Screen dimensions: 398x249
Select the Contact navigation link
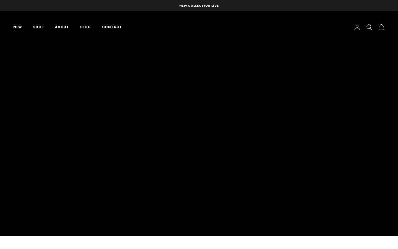[x=112, y=27]
